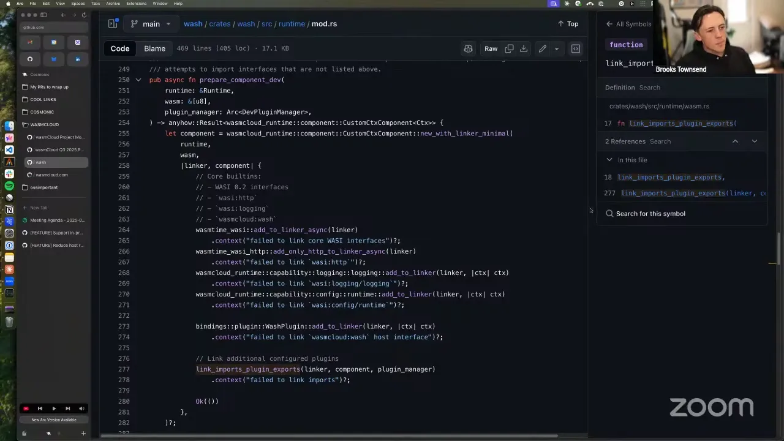Open the Meeting Agenda tab

click(x=53, y=220)
